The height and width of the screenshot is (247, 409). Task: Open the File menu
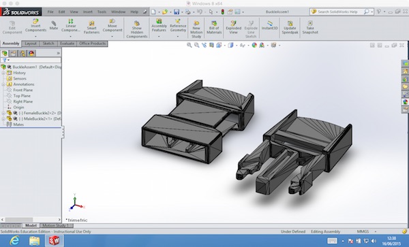50,12
